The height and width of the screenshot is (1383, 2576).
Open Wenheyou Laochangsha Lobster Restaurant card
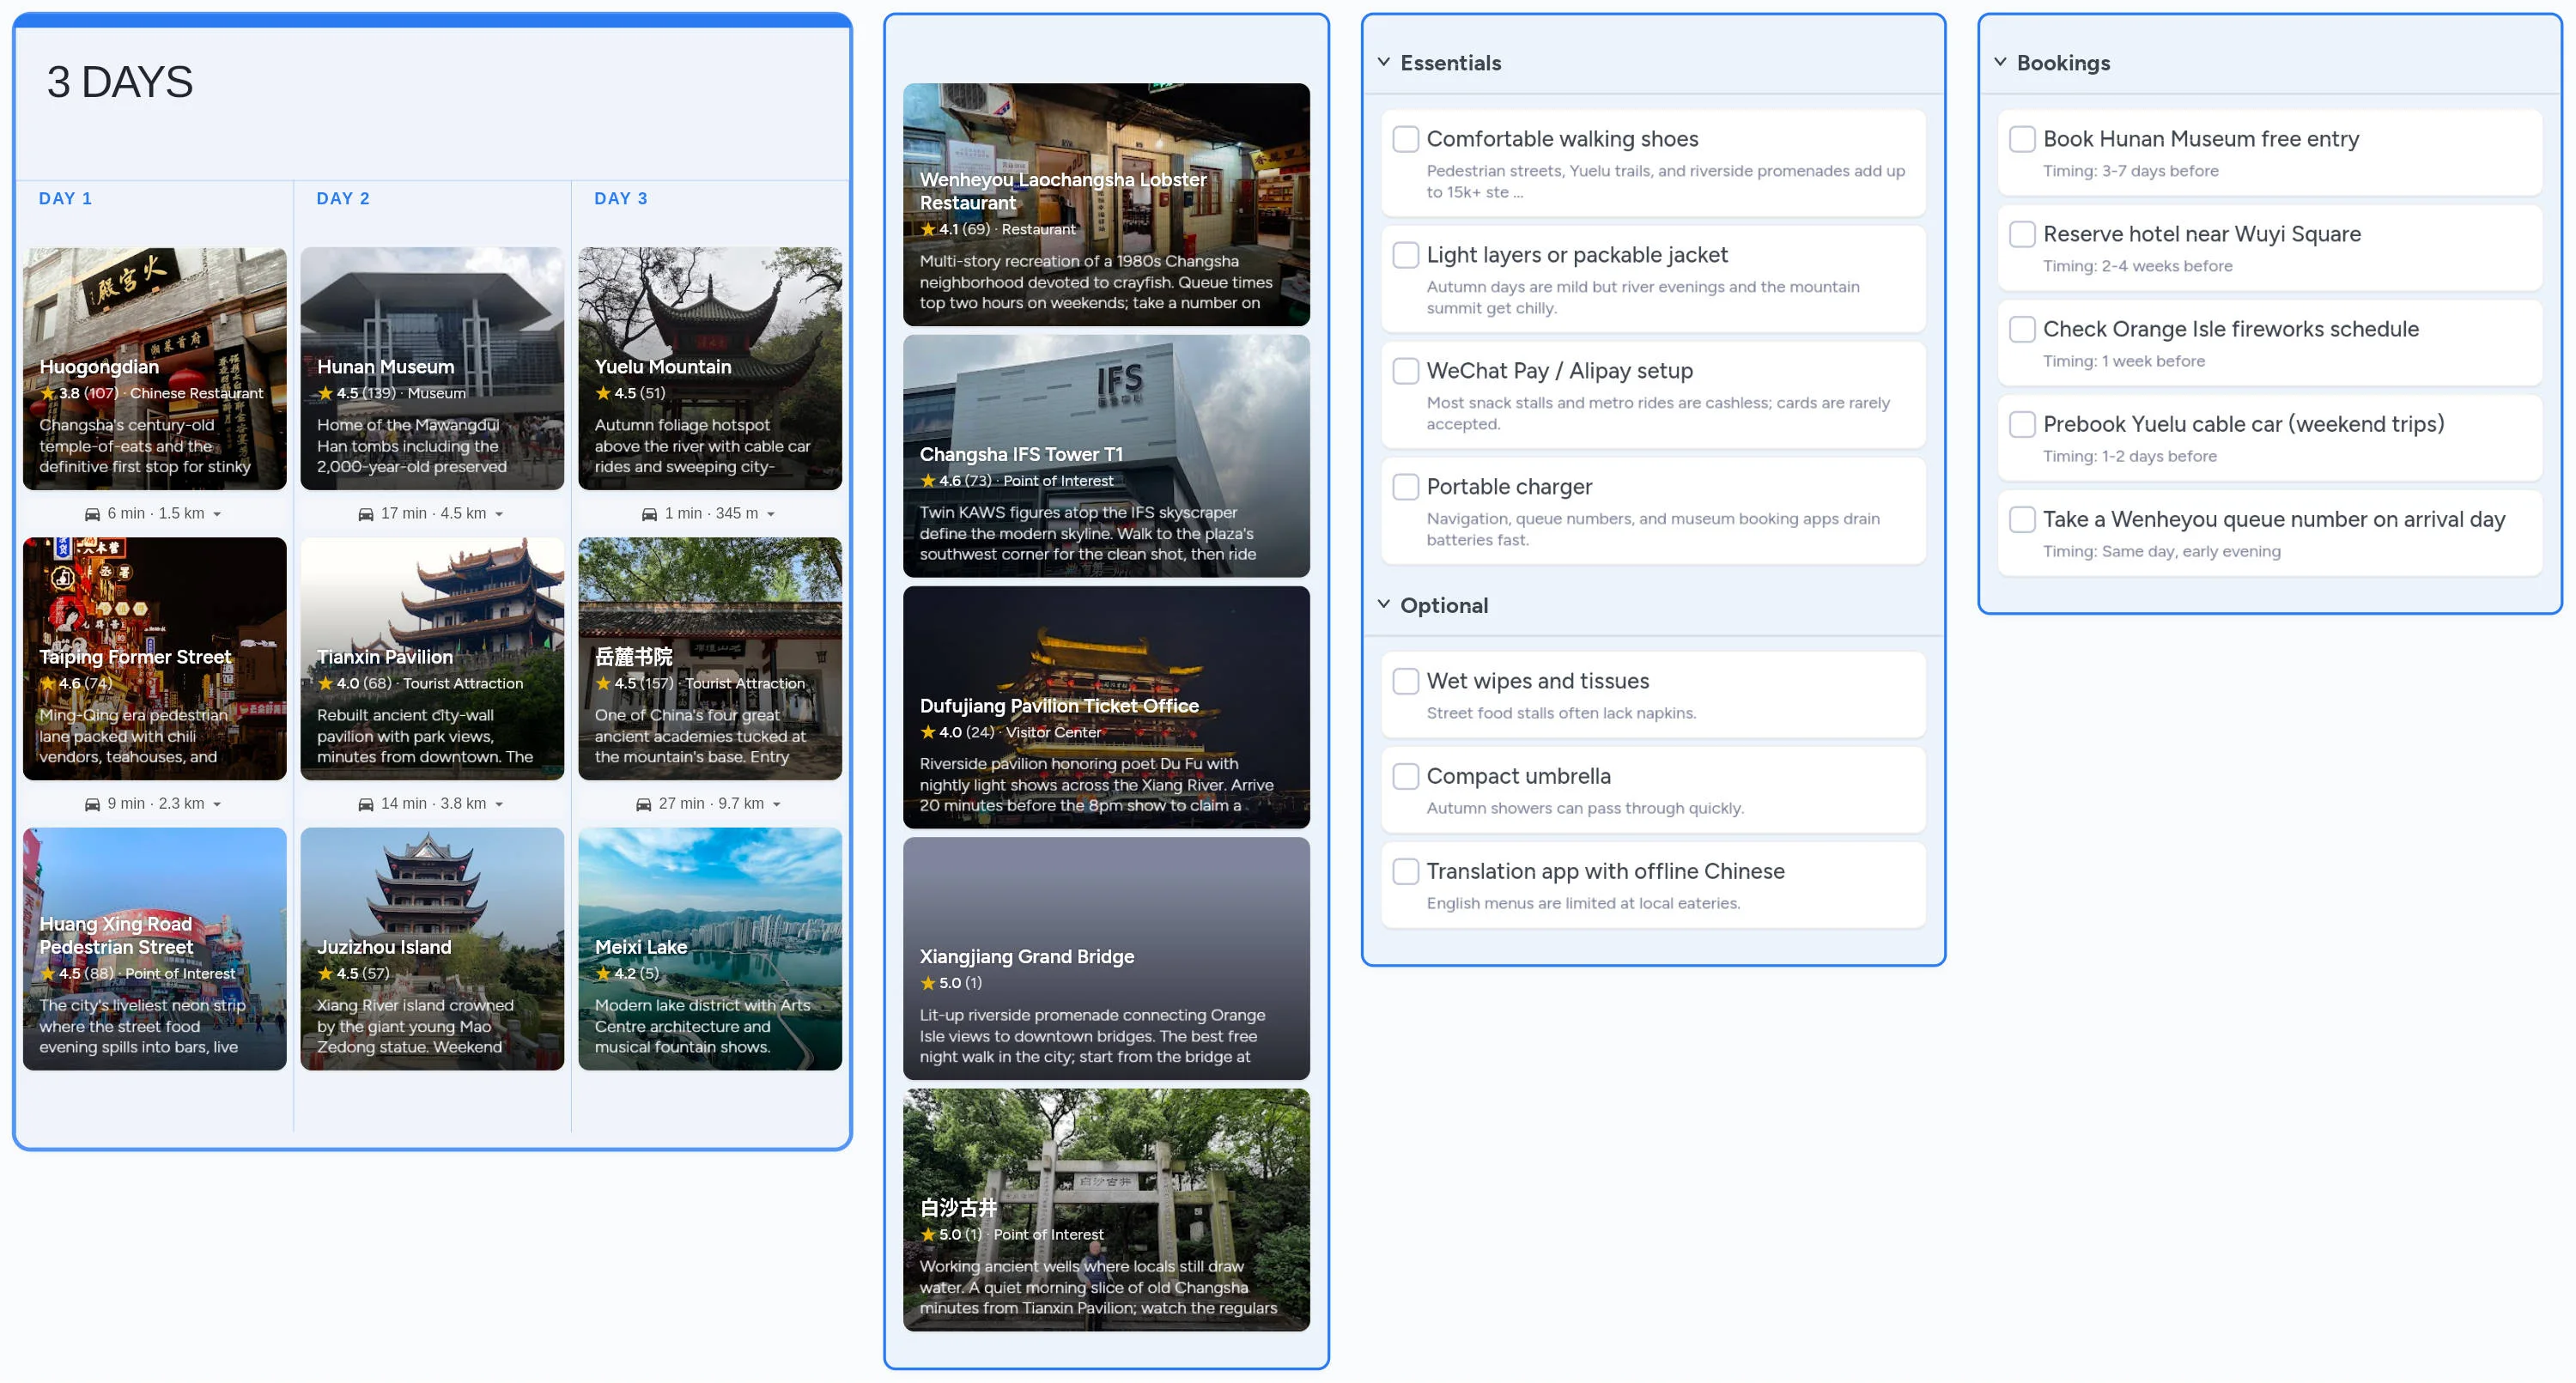click(1106, 204)
